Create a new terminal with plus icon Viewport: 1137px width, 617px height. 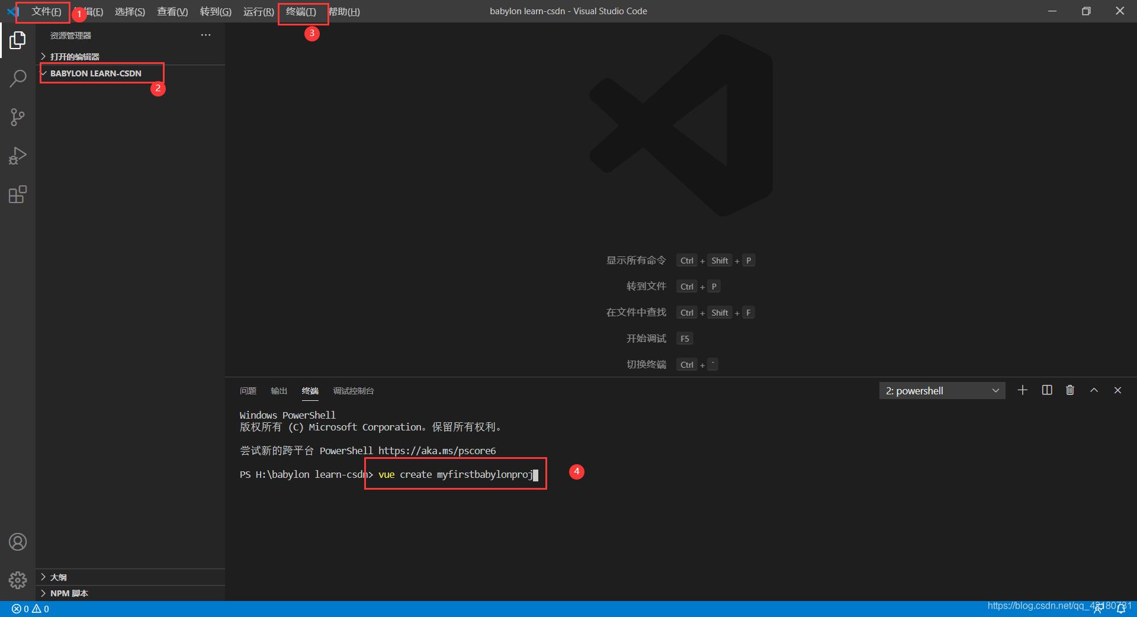pos(1022,390)
